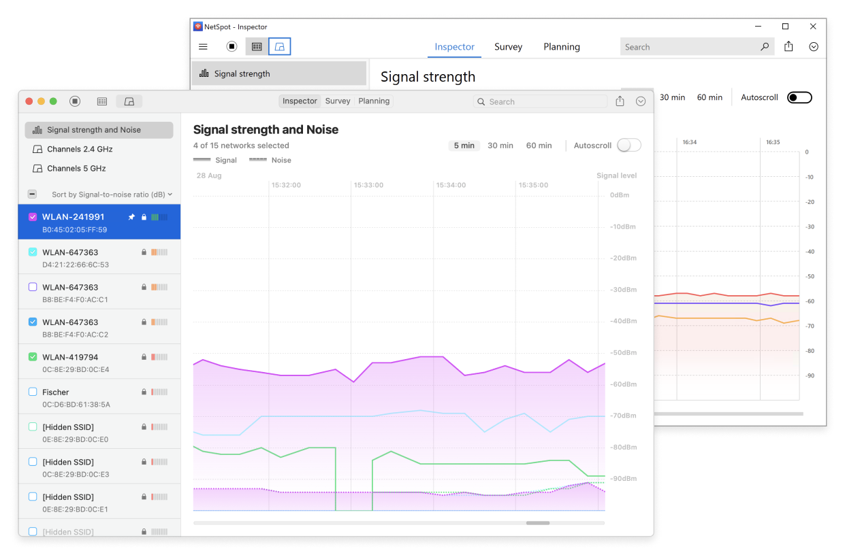Open the Sort by Signal-to-noise ratio dropdown
Screen dimensions: 845x555
pos(111,194)
